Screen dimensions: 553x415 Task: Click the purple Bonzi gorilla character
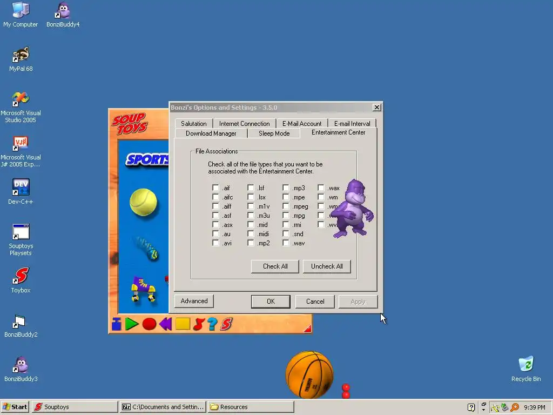coord(352,208)
